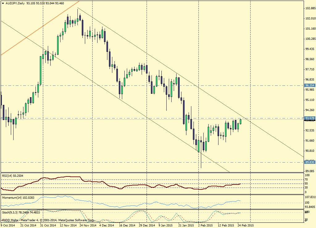Click the 89.830 price level tag
Image resolution: width=316 pixels, height=228 pixels.
(310, 162)
